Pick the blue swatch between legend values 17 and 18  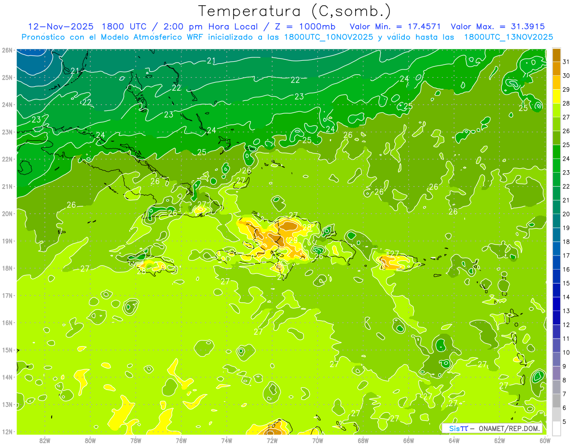(556, 248)
